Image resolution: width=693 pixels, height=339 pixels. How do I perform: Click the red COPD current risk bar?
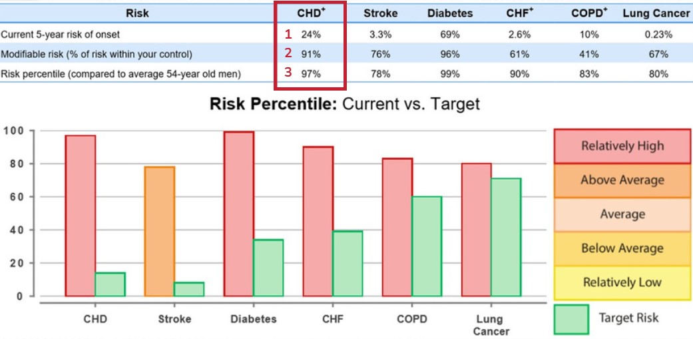click(397, 226)
